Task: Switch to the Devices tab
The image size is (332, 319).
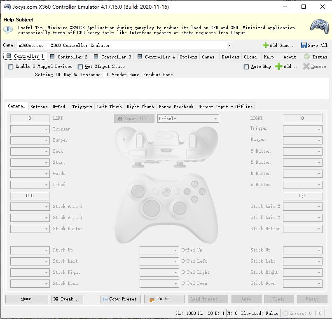Action: [x=230, y=57]
